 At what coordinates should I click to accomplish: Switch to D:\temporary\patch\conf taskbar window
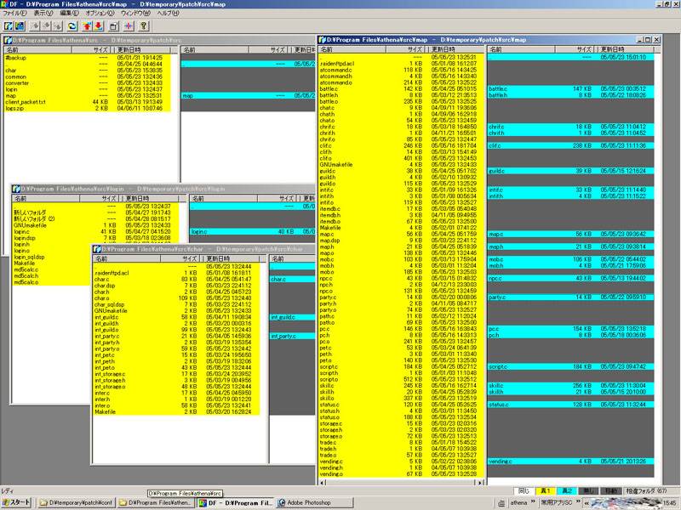coord(77,502)
